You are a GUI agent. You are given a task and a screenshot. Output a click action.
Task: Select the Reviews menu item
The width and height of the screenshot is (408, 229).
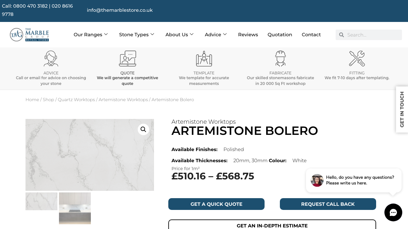(x=248, y=34)
